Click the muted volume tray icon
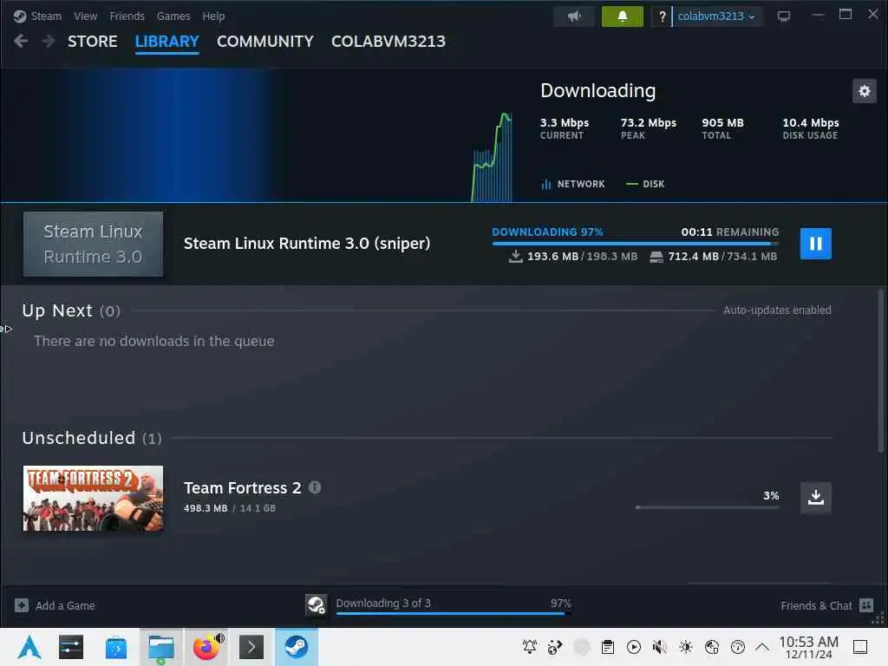This screenshot has width=888, height=666. pyautogui.click(x=659, y=647)
